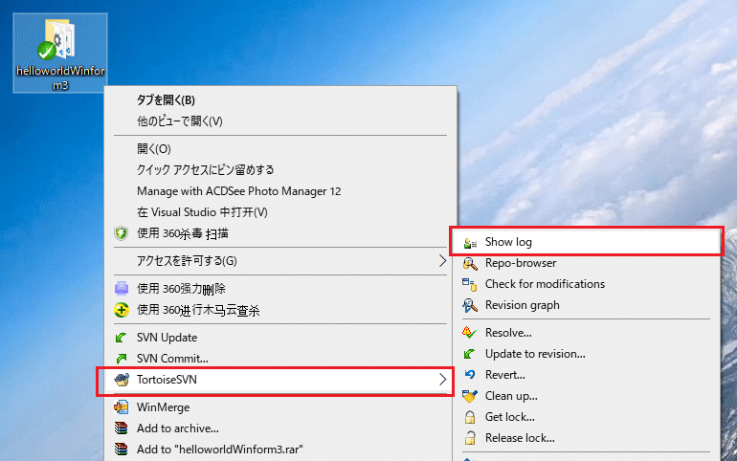Viewport: 737px width, 461px height.
Task: Click the Resolve warning checkmark icon
Action: point(470,333)
